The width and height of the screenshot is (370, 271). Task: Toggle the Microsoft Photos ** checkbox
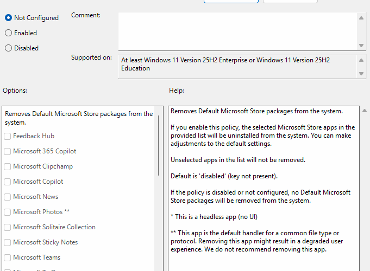pos(8,212)
